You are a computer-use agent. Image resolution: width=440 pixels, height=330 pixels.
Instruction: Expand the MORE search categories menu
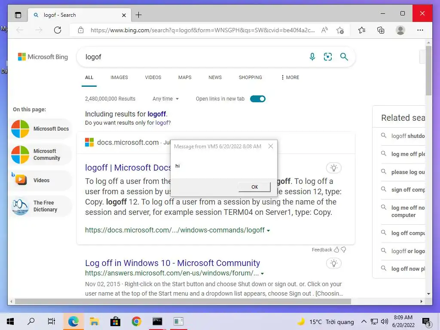pyautogui.click(x=290, y=77)
